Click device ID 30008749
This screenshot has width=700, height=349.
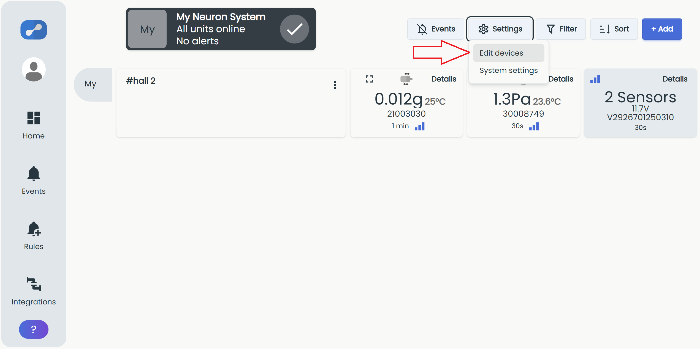tap(523, 114)
